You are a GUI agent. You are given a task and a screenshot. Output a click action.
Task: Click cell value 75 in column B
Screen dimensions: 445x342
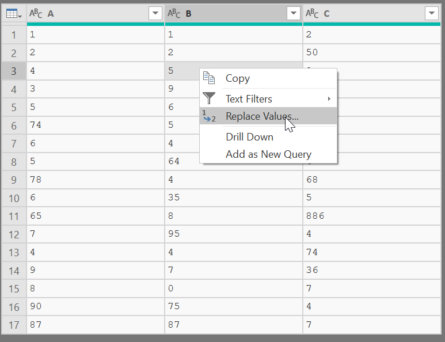[174, 306]
